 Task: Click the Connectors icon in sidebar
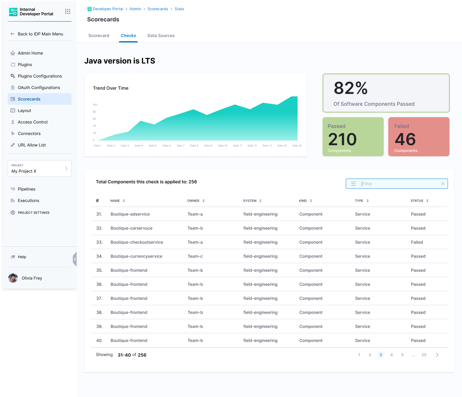[13, 134]
